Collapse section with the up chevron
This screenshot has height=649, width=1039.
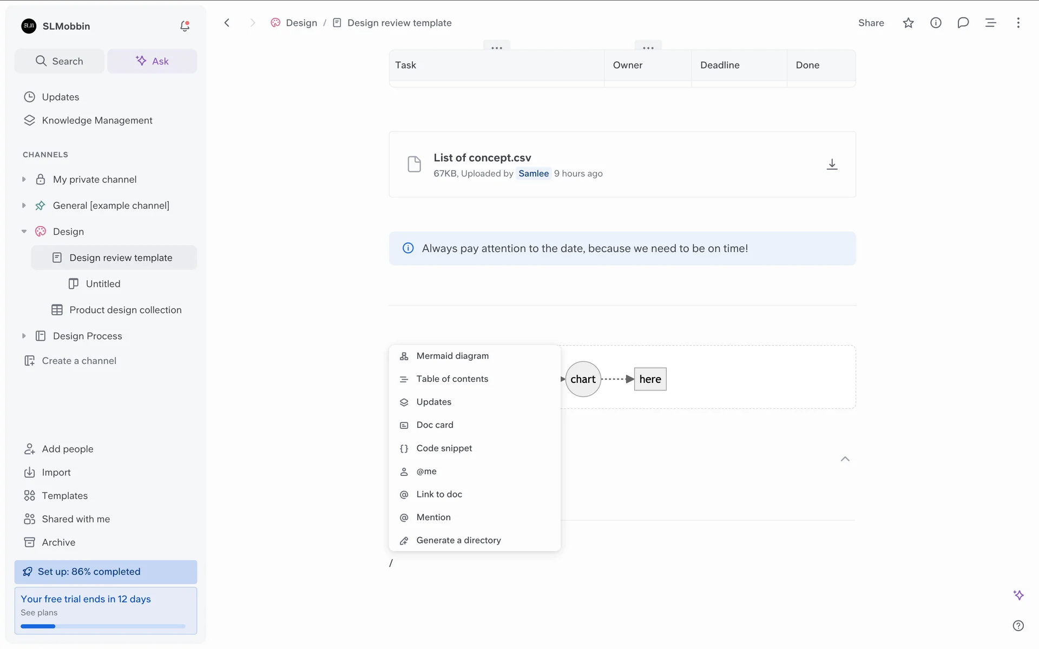(x=845, y=459)
